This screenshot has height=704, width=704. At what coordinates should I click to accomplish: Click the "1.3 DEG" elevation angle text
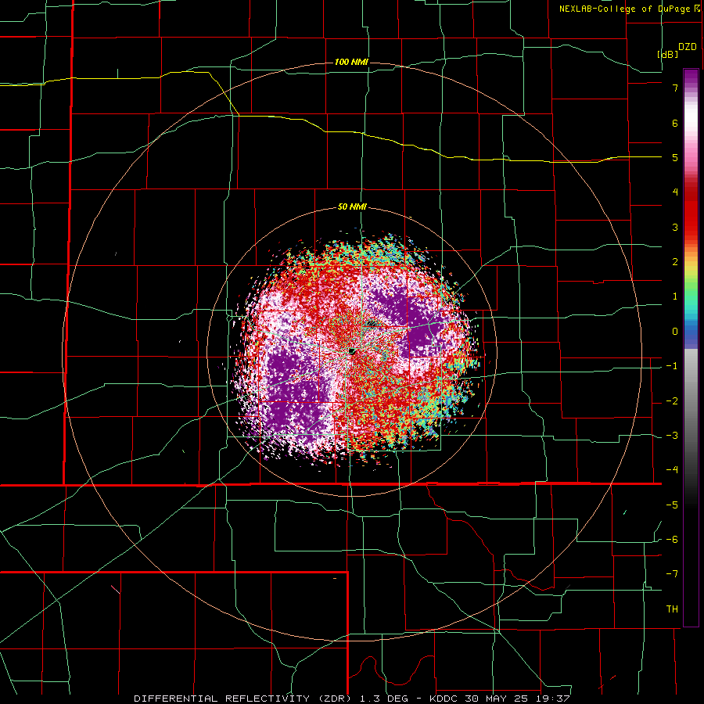(385, 699)
